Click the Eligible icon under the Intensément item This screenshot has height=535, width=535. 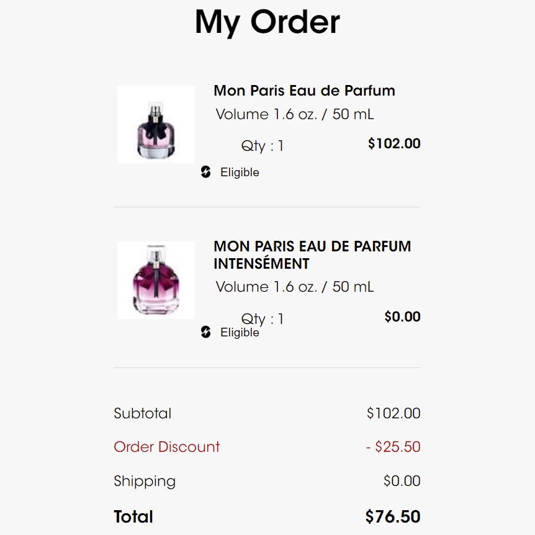coord(206,332)
